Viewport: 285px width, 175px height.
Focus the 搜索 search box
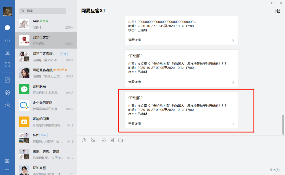(42, 11)
